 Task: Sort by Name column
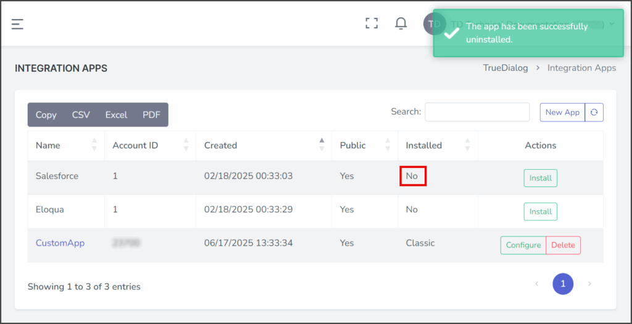click(66, 146)
